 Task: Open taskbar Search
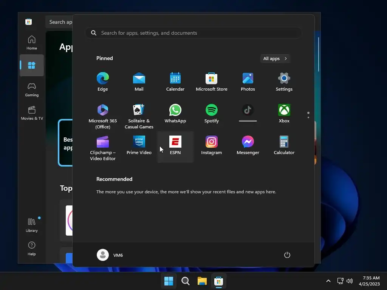(x=185, y=281)
